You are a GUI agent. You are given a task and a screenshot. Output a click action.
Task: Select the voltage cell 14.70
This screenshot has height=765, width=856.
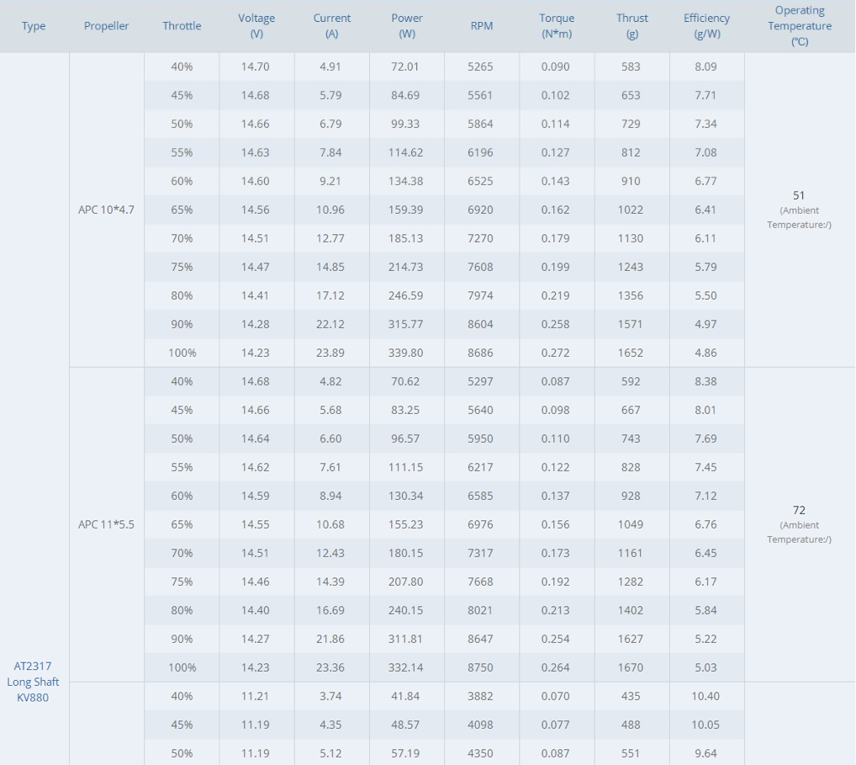[x=256, y=66]
